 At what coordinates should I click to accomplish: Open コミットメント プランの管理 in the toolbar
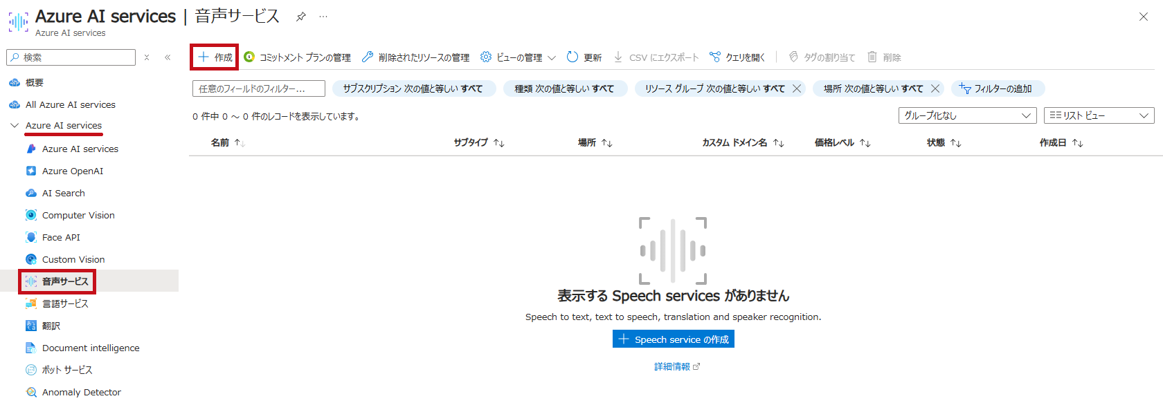[297, 57]
